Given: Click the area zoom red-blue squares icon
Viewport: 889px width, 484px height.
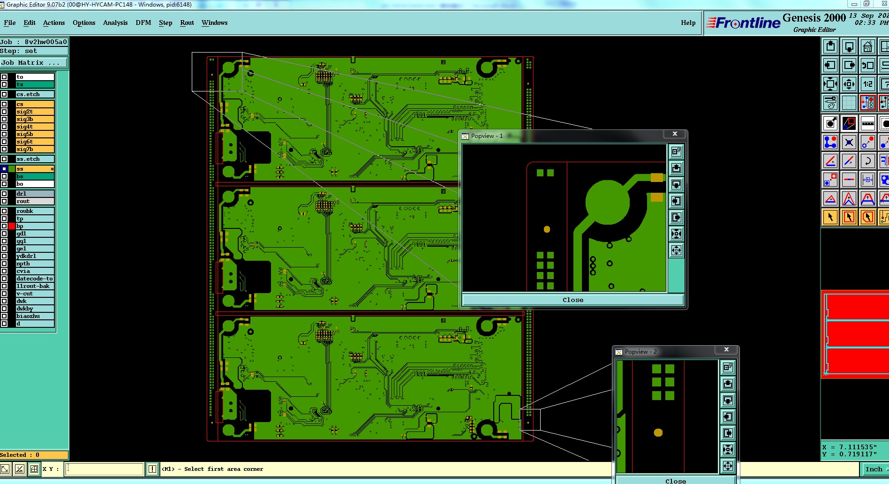Looking at the screenshot, I should [849, 123].
